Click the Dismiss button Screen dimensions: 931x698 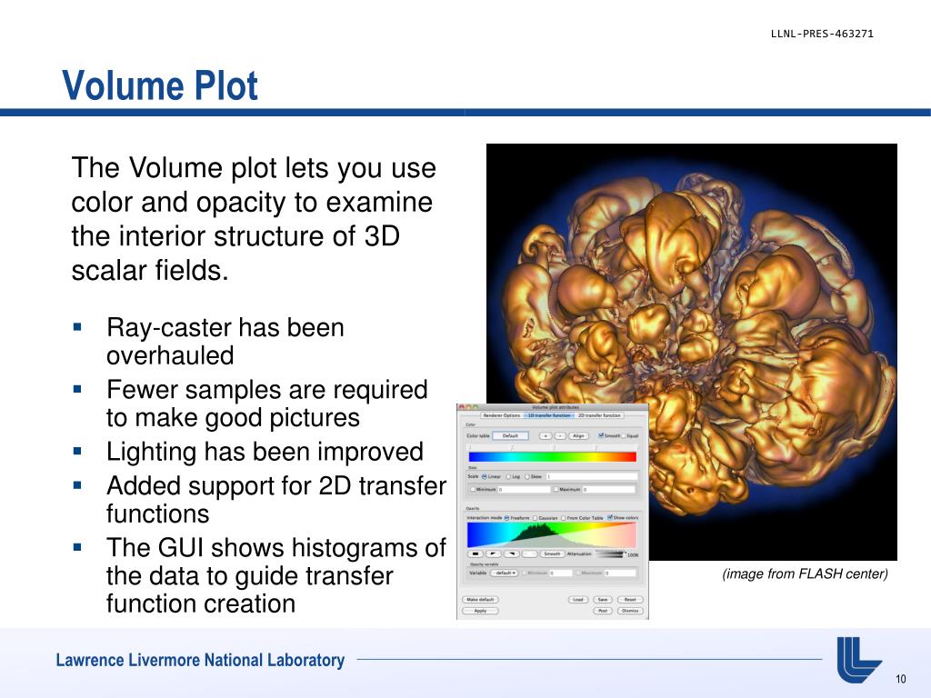click(630, 611)
